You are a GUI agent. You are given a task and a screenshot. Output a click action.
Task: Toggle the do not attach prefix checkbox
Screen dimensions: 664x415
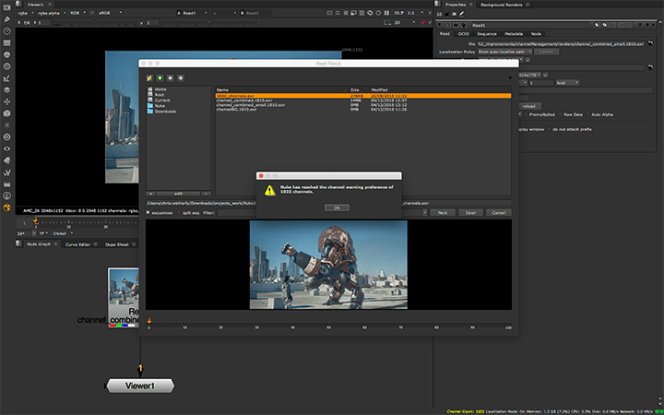[551, 129]
